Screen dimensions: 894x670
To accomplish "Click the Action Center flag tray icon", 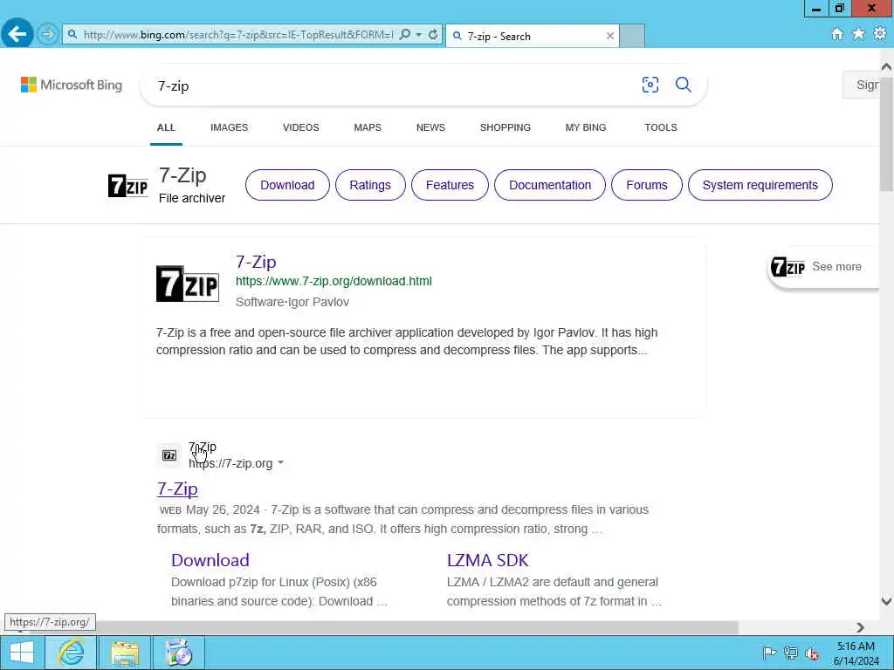I will 769,653.
